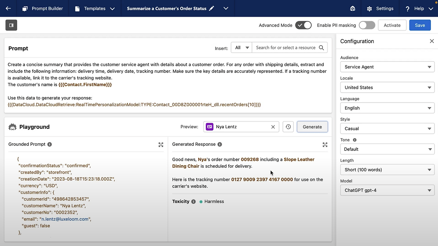Expand Generated Response panel to full screen

[325, 144]
